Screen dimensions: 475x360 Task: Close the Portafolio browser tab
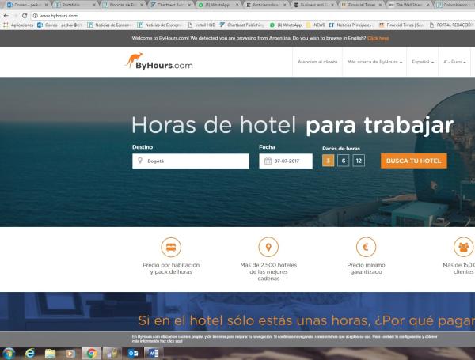coord(94,6)
